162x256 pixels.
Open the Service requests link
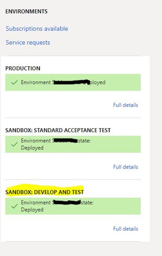pyautogui.click(x=28, y=43)
